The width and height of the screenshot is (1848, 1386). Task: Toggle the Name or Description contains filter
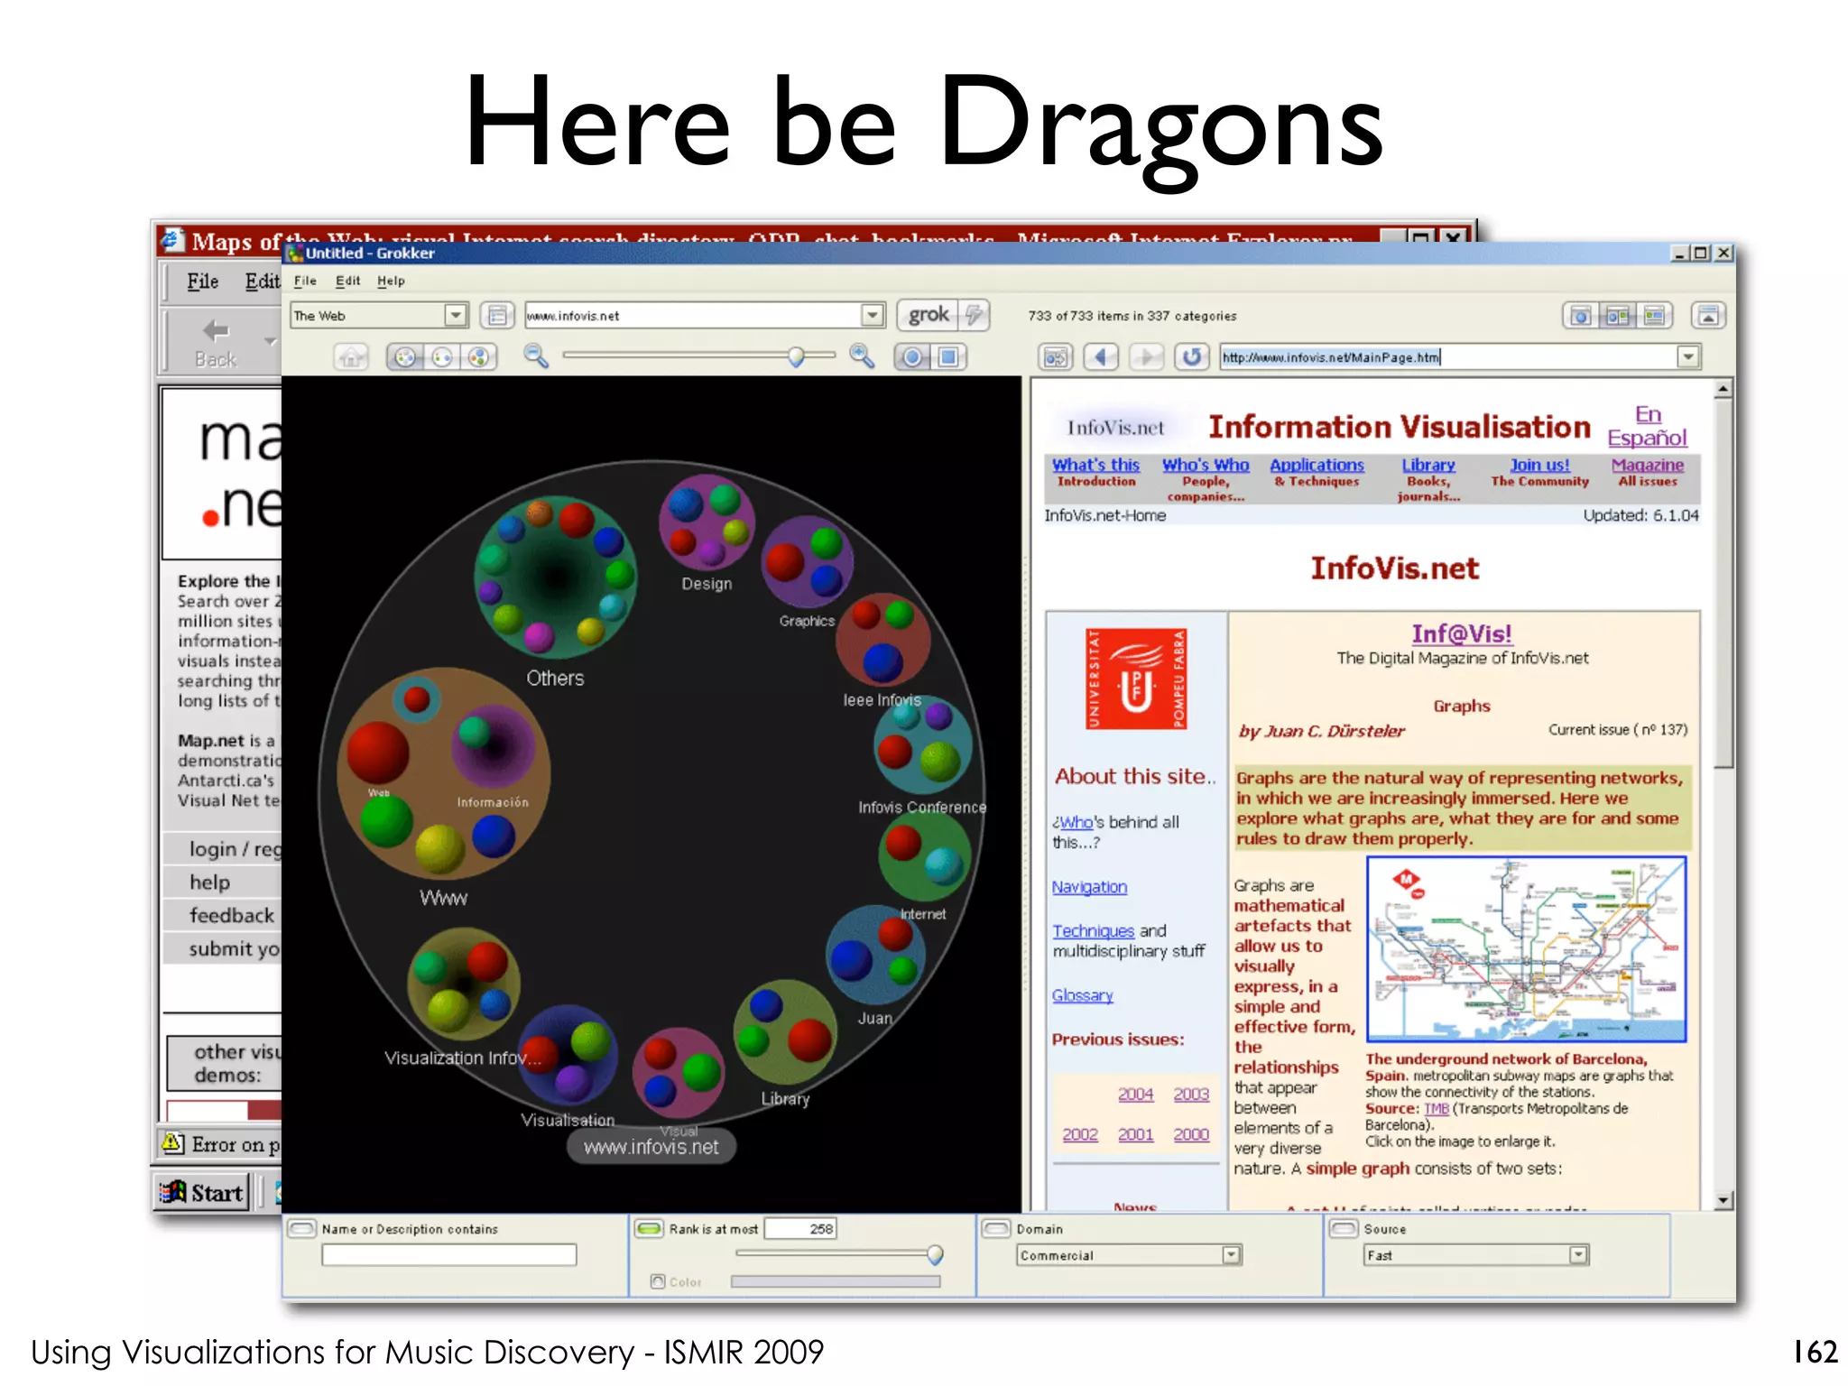(x=302, y=1229)
